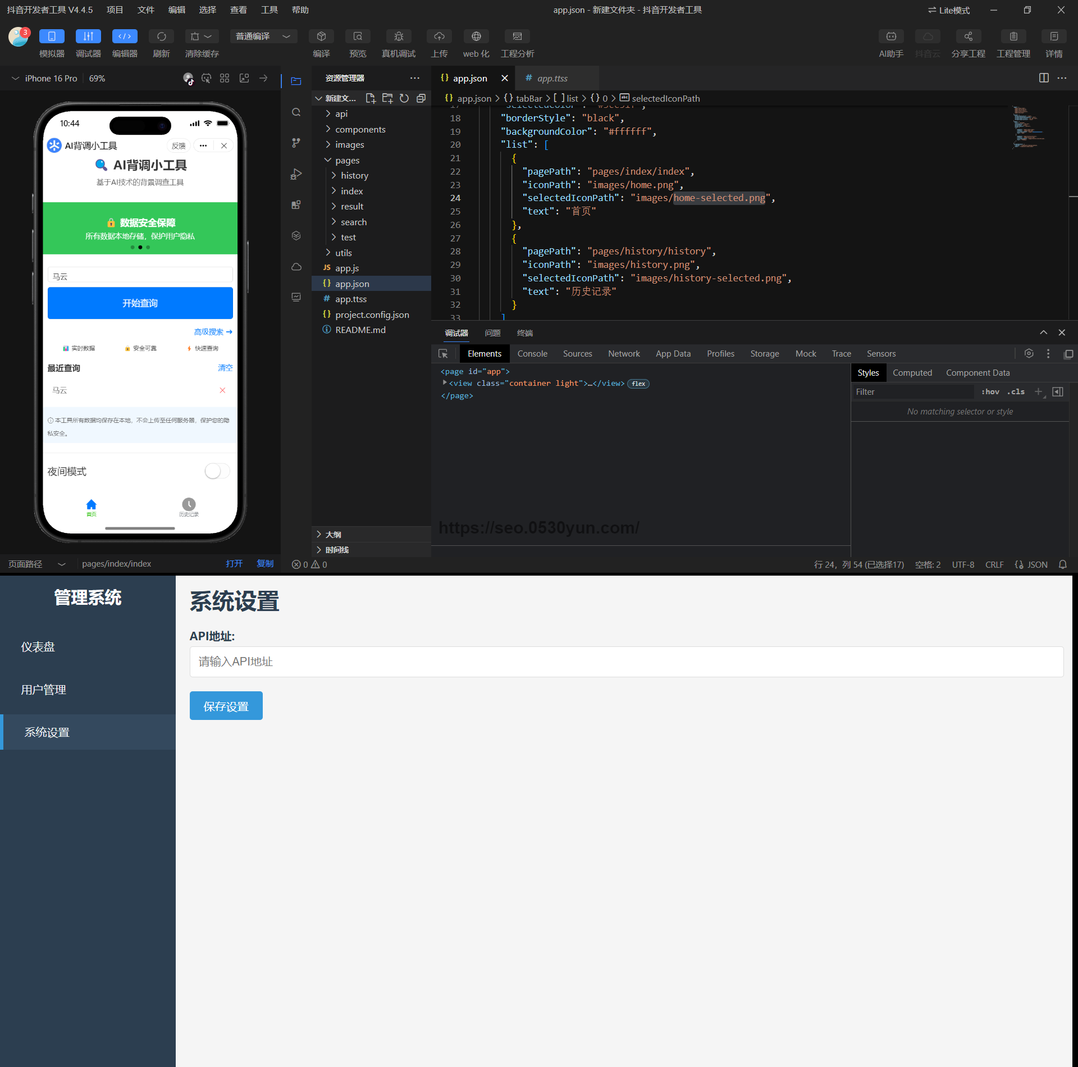Click the API地址 input field

[626, 662]
